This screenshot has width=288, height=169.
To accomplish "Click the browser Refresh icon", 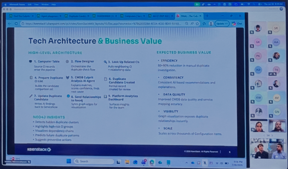I will (x=16, y=24).
